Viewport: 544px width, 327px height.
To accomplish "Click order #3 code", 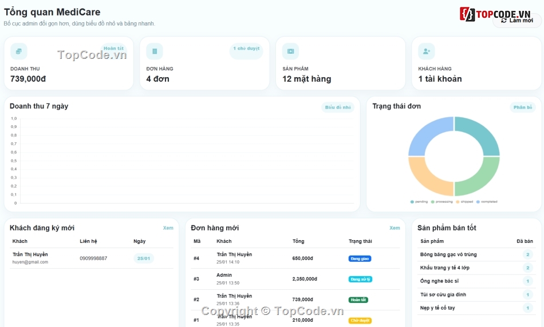I will 196,279.
